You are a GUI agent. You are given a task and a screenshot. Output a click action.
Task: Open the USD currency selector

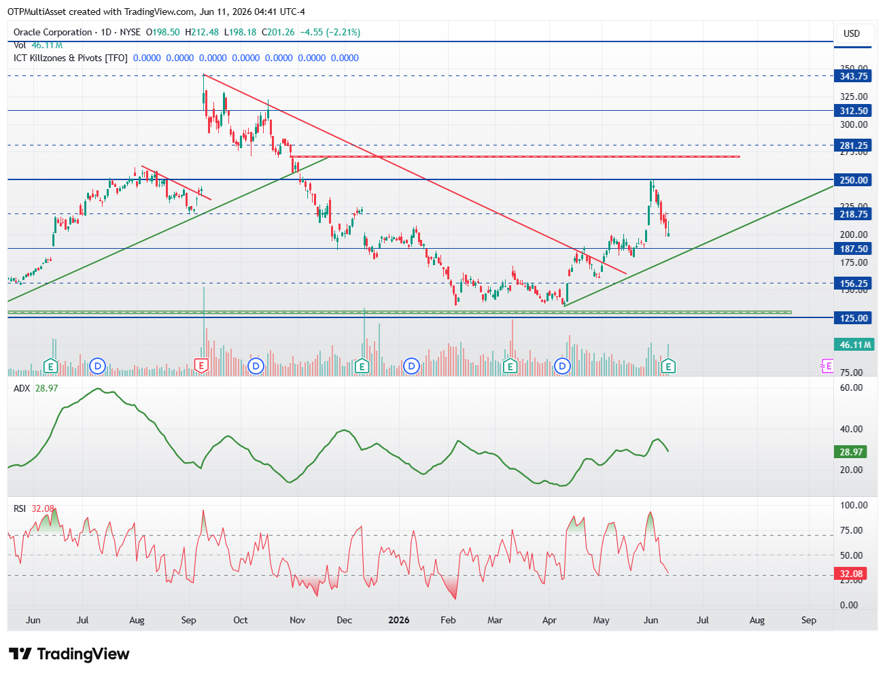pos(852,33)
